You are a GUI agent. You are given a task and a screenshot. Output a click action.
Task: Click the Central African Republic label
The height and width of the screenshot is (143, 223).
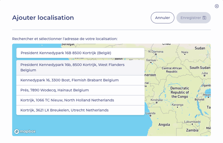(172, 70)
